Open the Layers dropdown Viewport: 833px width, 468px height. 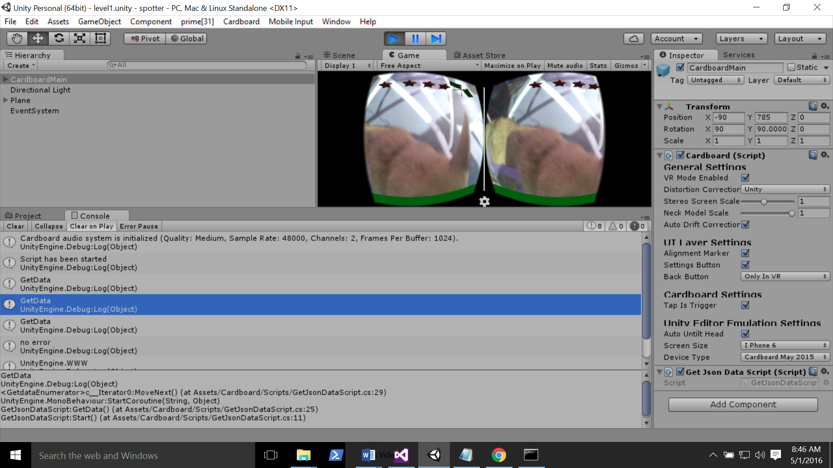pyautogui.click(x=741, y=39)
